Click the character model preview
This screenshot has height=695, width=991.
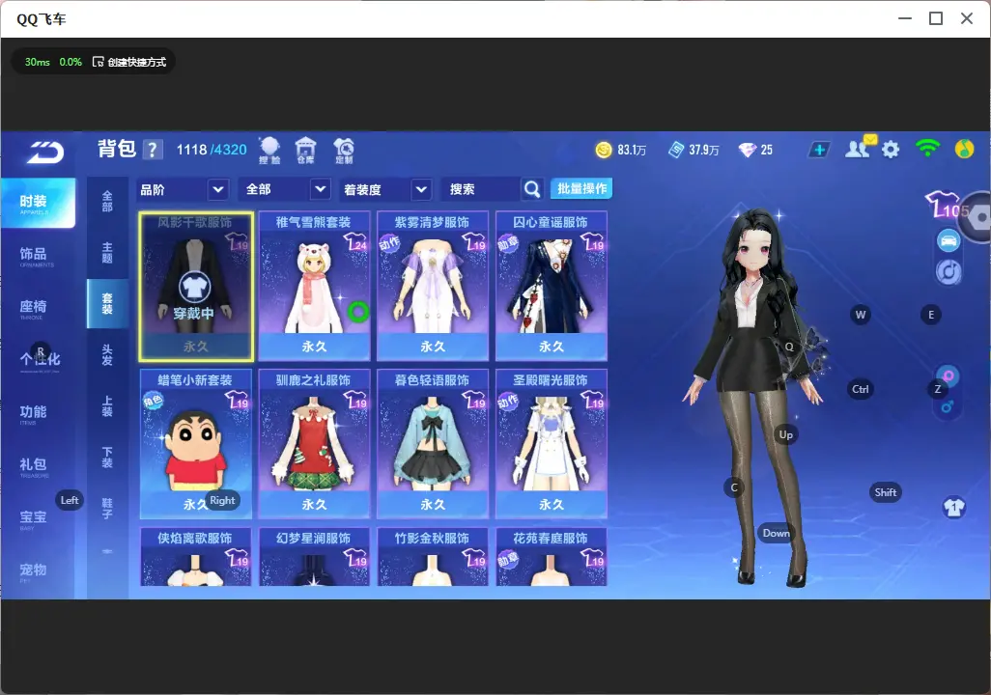coord(752,398)
